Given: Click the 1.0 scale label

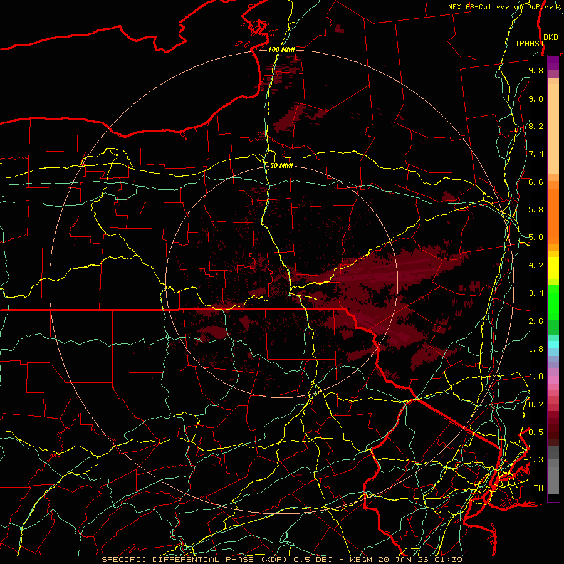Looking at the screenshot, I should click(x=536, y=377).
